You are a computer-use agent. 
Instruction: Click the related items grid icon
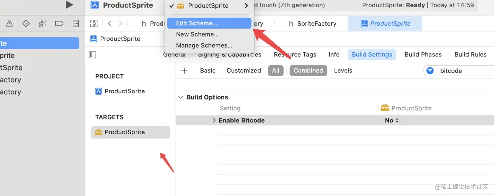coord(94,23)
